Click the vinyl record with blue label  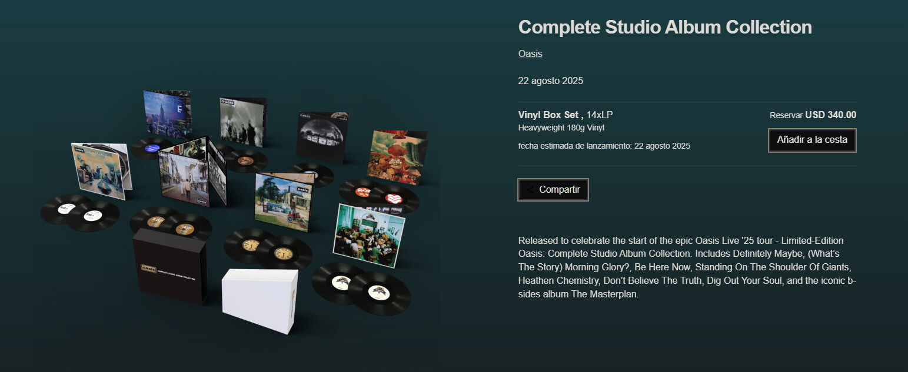click(x=151, y=148)
